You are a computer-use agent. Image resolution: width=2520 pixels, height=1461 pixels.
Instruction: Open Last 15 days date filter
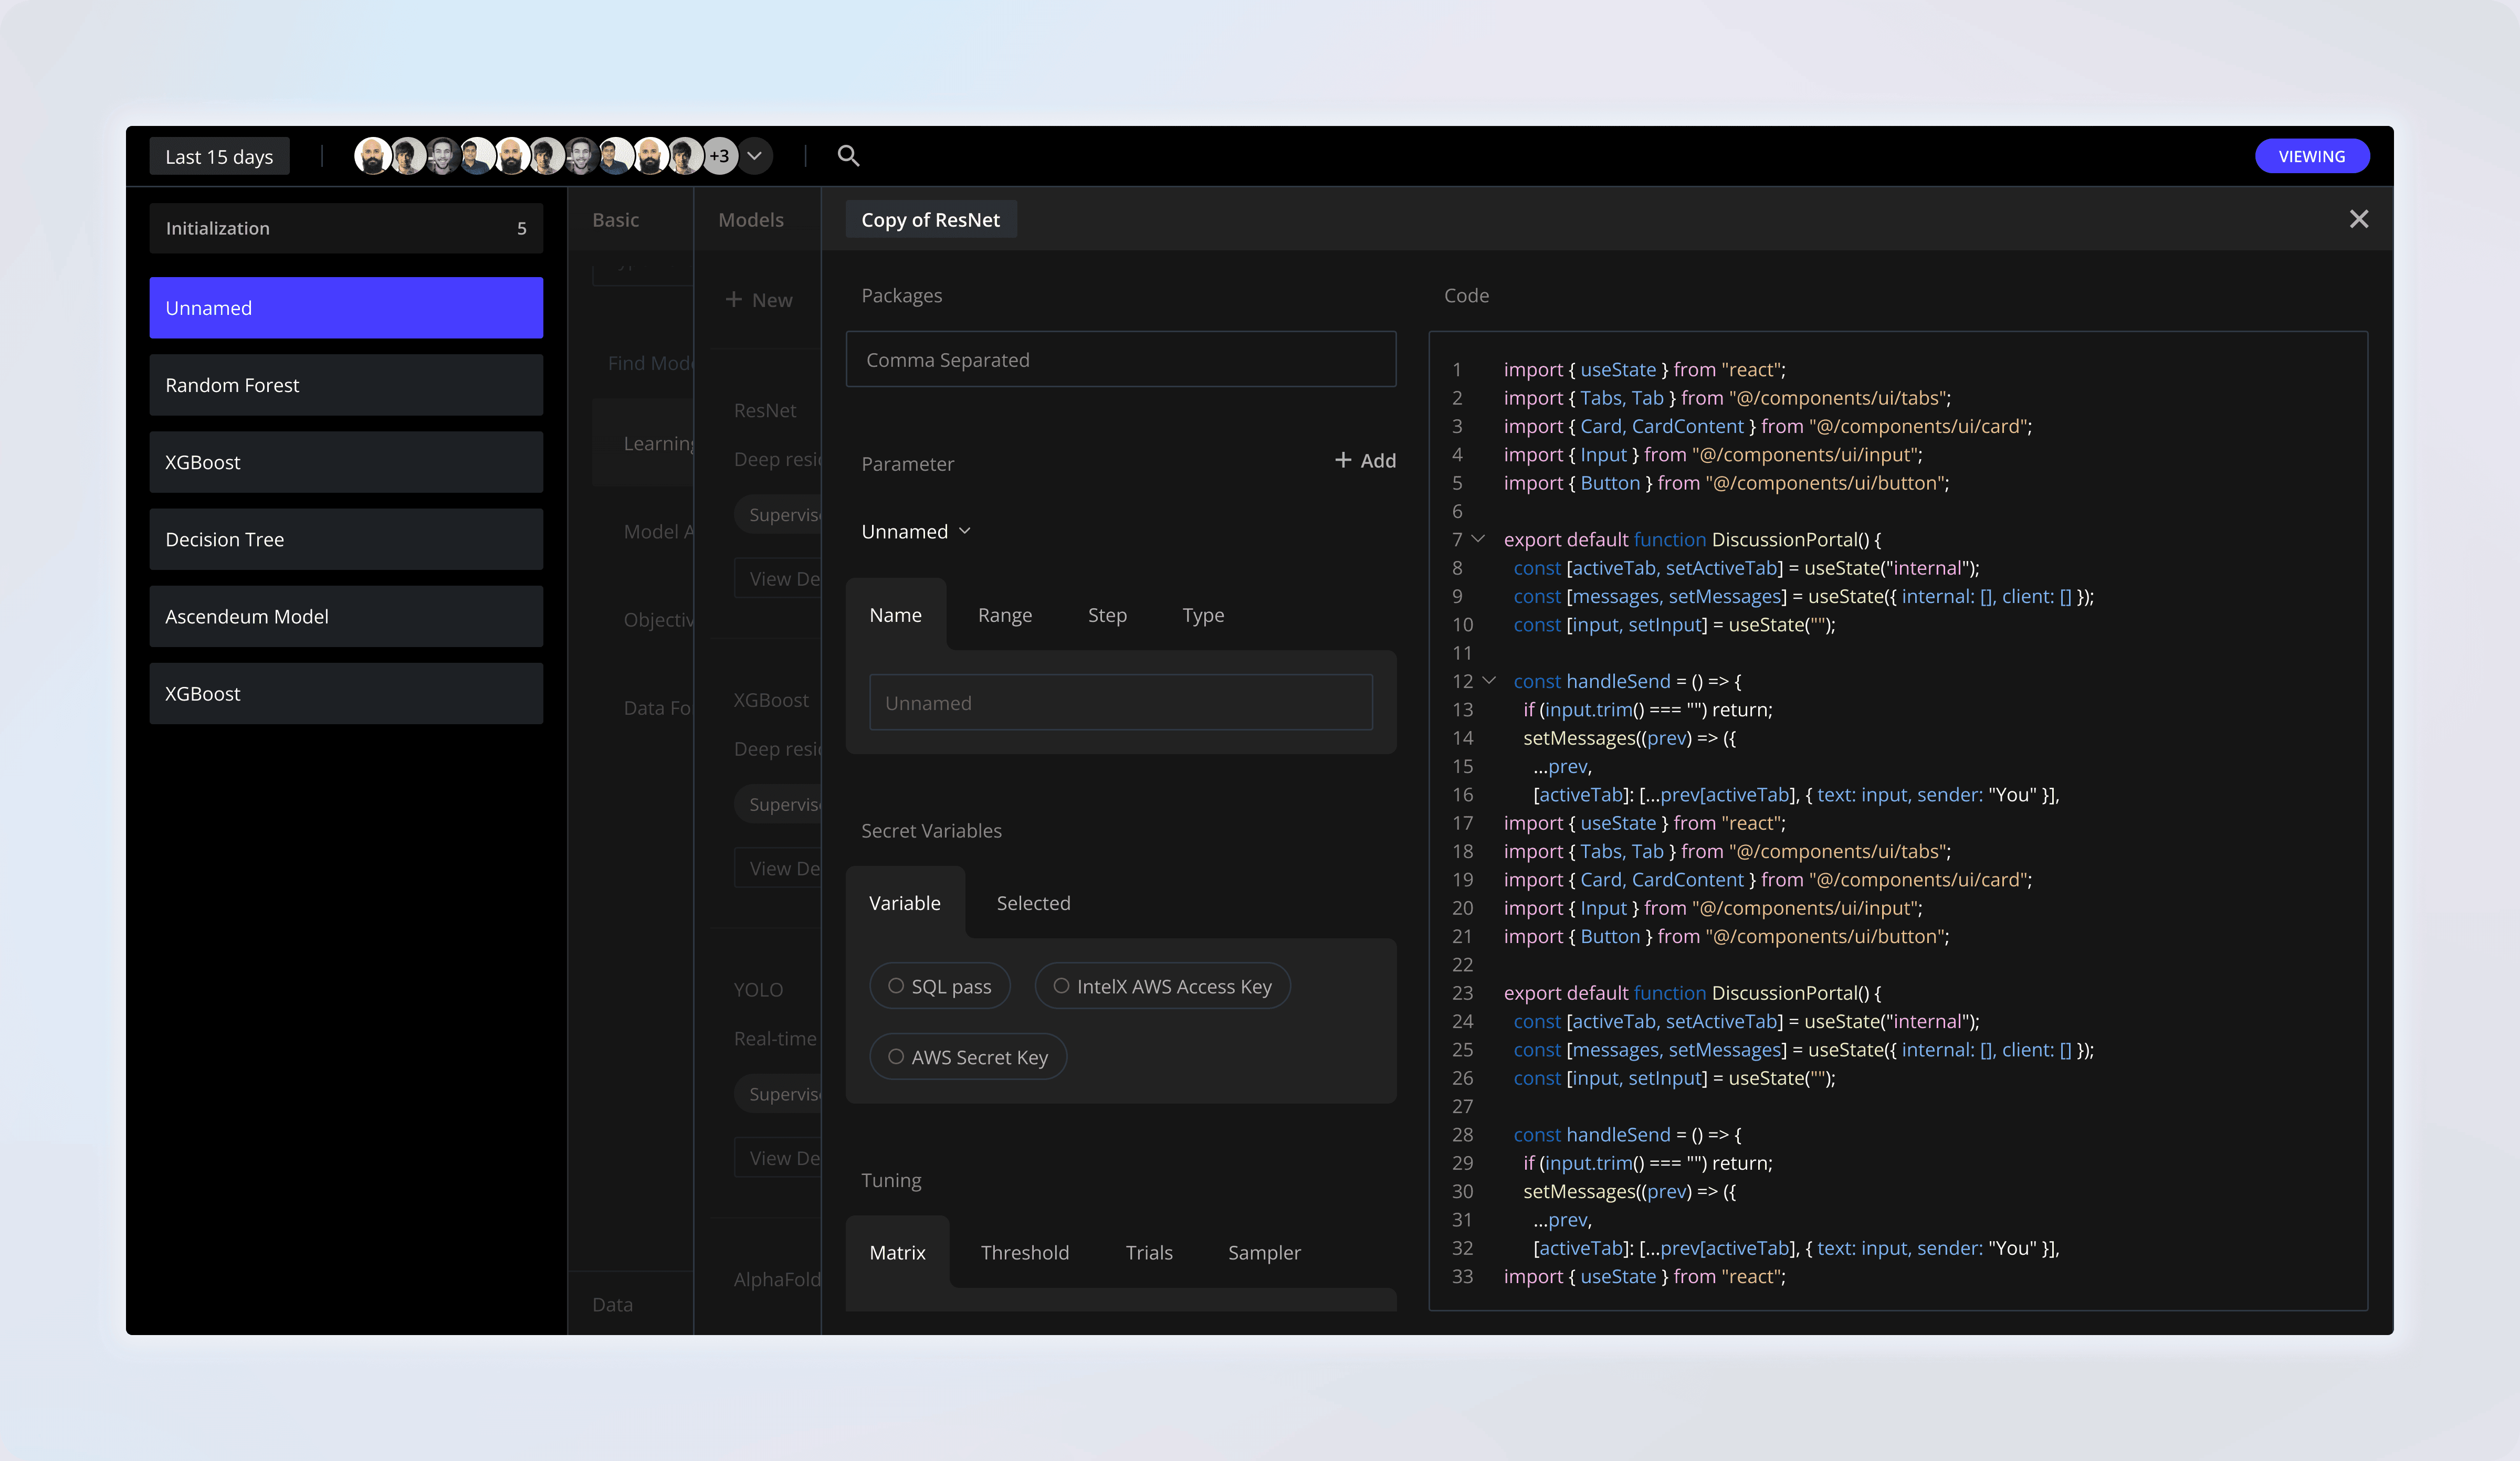coord(219,157)
